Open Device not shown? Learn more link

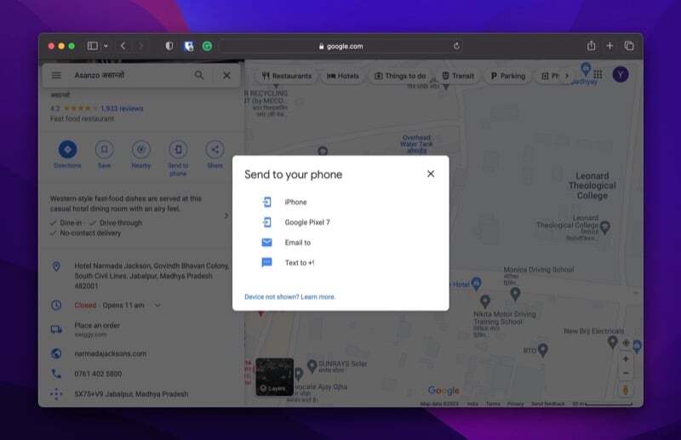(x=289, y=297)
